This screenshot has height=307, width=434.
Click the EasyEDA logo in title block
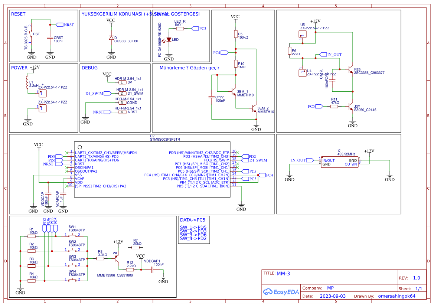280,292
